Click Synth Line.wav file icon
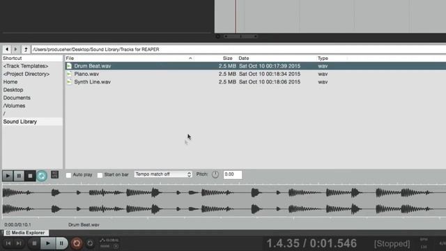Image resolution: width=446 pixels, height=251 pixels. pyautogui.click(x=69, y=82)
